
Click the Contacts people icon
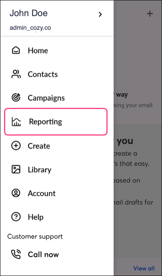(x=16, y=74)
